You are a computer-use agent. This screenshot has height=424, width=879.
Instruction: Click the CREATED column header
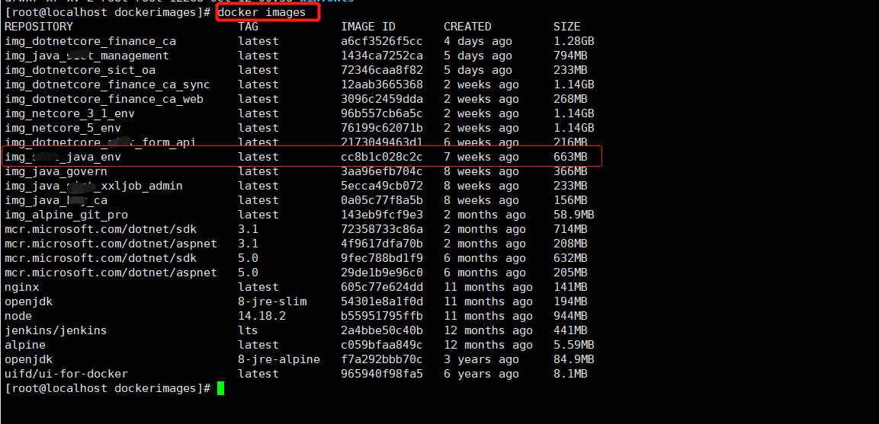tap(467, 27)
